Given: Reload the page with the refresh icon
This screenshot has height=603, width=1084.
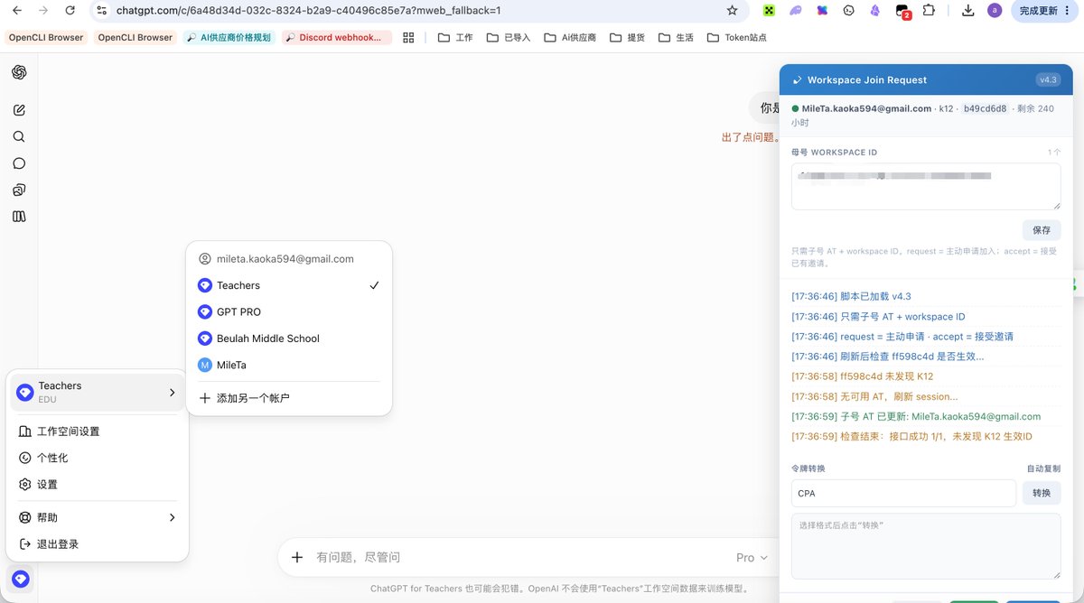Looking at the screenshot, I should point(70,11).
